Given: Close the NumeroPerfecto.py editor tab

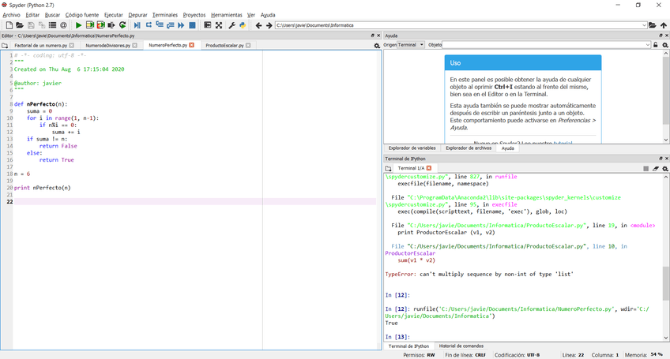Looking at the screenshot, I should tap(193, 46).
